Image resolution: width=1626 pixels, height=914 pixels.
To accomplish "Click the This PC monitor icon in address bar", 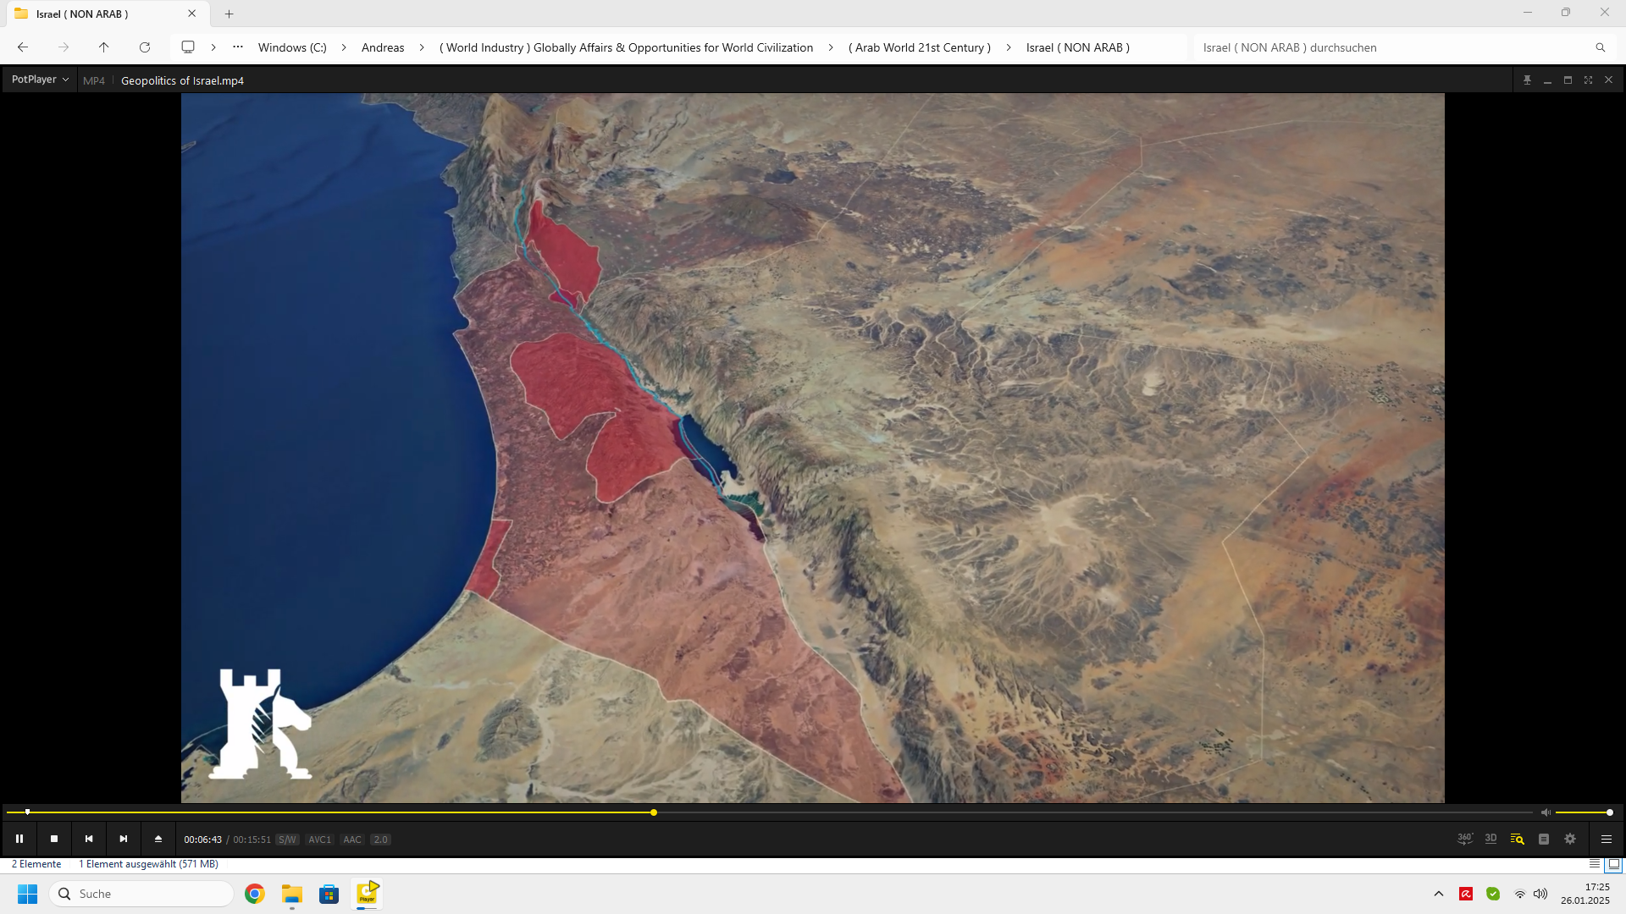I will [188, 47].
